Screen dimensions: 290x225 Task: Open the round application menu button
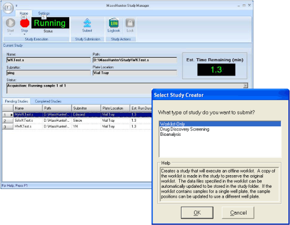click(8, 8)
